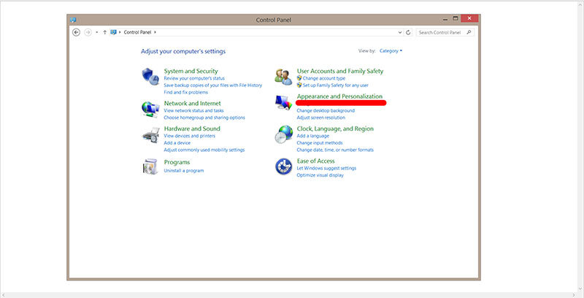The image size is (584, 298).
Task: Open User Accounts people icon
Action: [x=283, y=77]
